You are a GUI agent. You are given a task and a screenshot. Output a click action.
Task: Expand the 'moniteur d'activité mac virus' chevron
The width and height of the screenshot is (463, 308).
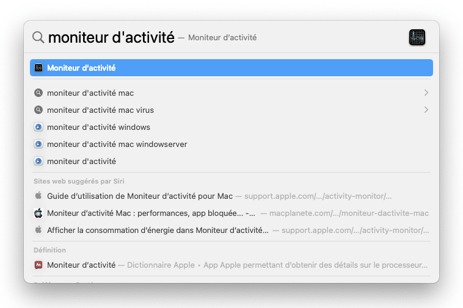click(426, 110)
